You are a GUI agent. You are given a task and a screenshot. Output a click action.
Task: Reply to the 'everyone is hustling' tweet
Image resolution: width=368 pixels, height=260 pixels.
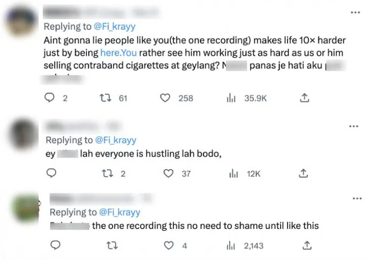(52, 173)
